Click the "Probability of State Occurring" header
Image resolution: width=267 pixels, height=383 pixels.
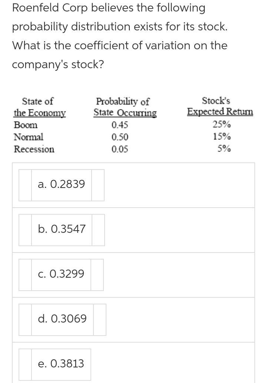click(125, 107)
